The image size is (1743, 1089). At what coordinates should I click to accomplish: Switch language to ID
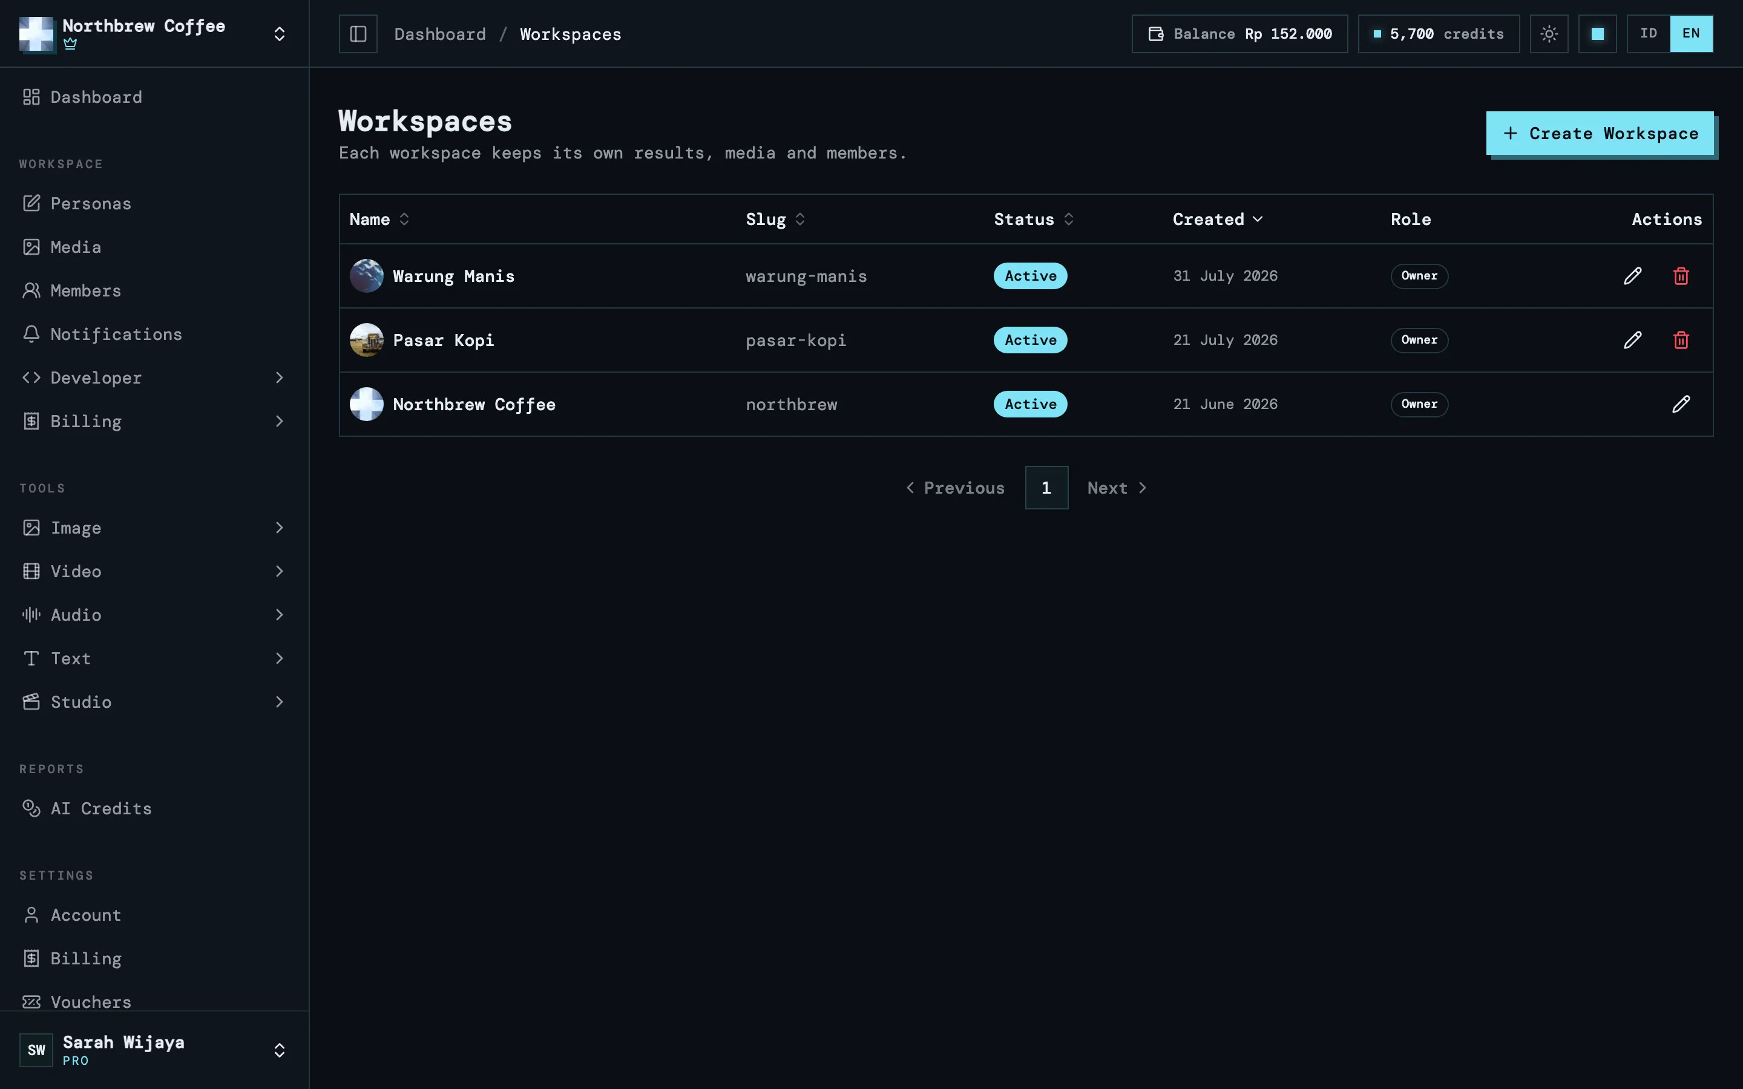(1649, 34)
